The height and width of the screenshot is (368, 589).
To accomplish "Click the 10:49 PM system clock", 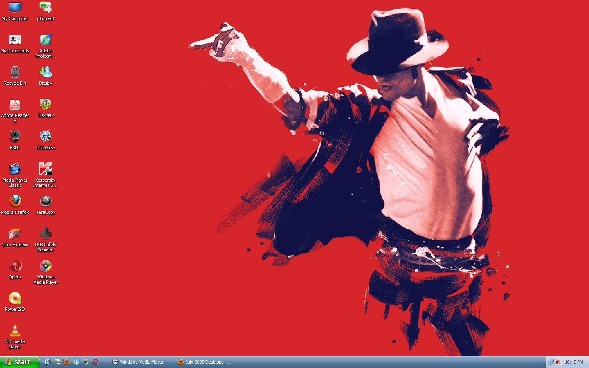I will pos(574,362).
